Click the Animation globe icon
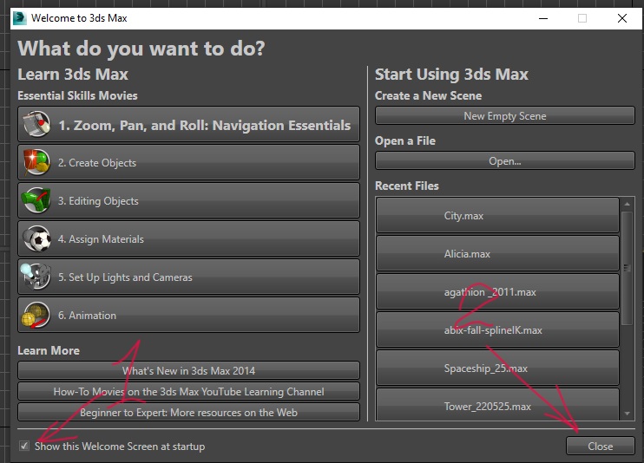 (36, 315)
